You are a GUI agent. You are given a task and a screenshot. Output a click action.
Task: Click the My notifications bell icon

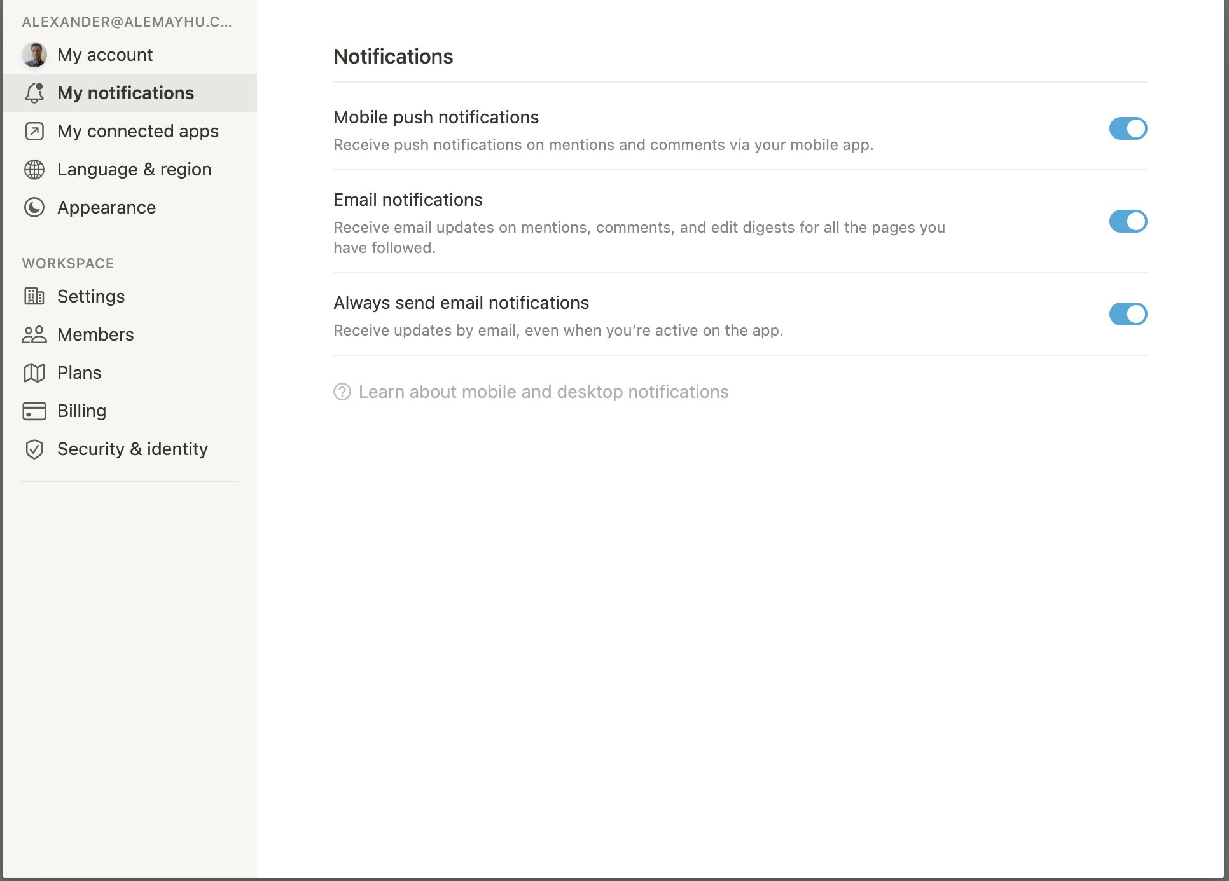(x=34, y=93)
